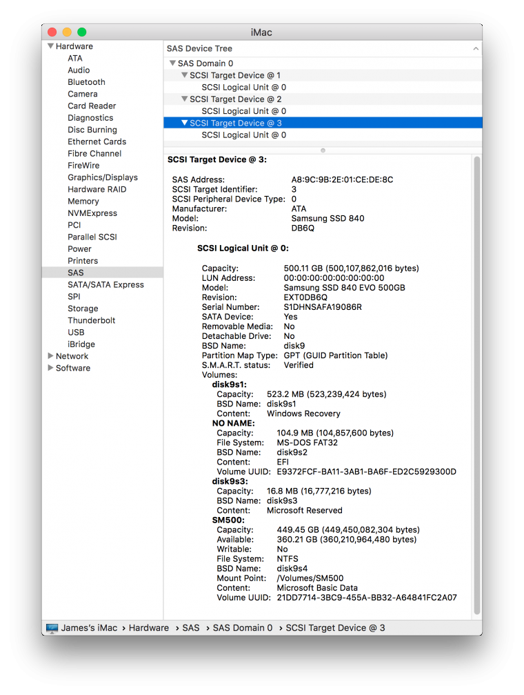The height and width of the screenshot is (695, 524).
Task: Click the red close window button
Action: (52, 32)
